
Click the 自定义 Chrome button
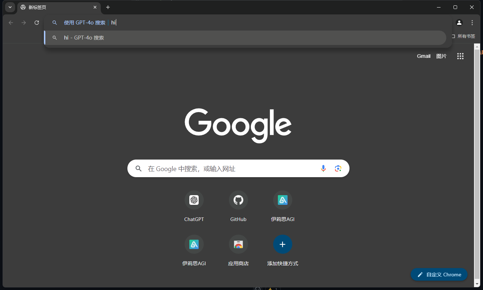pyautogui.click(x=439, y=274)
